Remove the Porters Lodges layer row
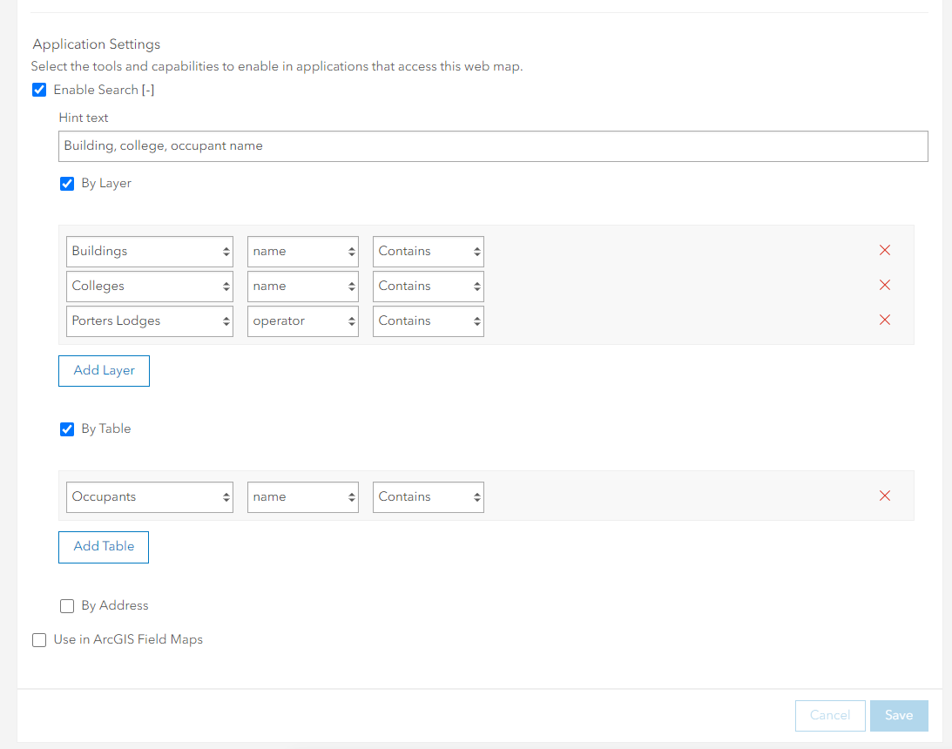Screen dimensions: 952x749 pyautogui.click(x=885, y=321)
